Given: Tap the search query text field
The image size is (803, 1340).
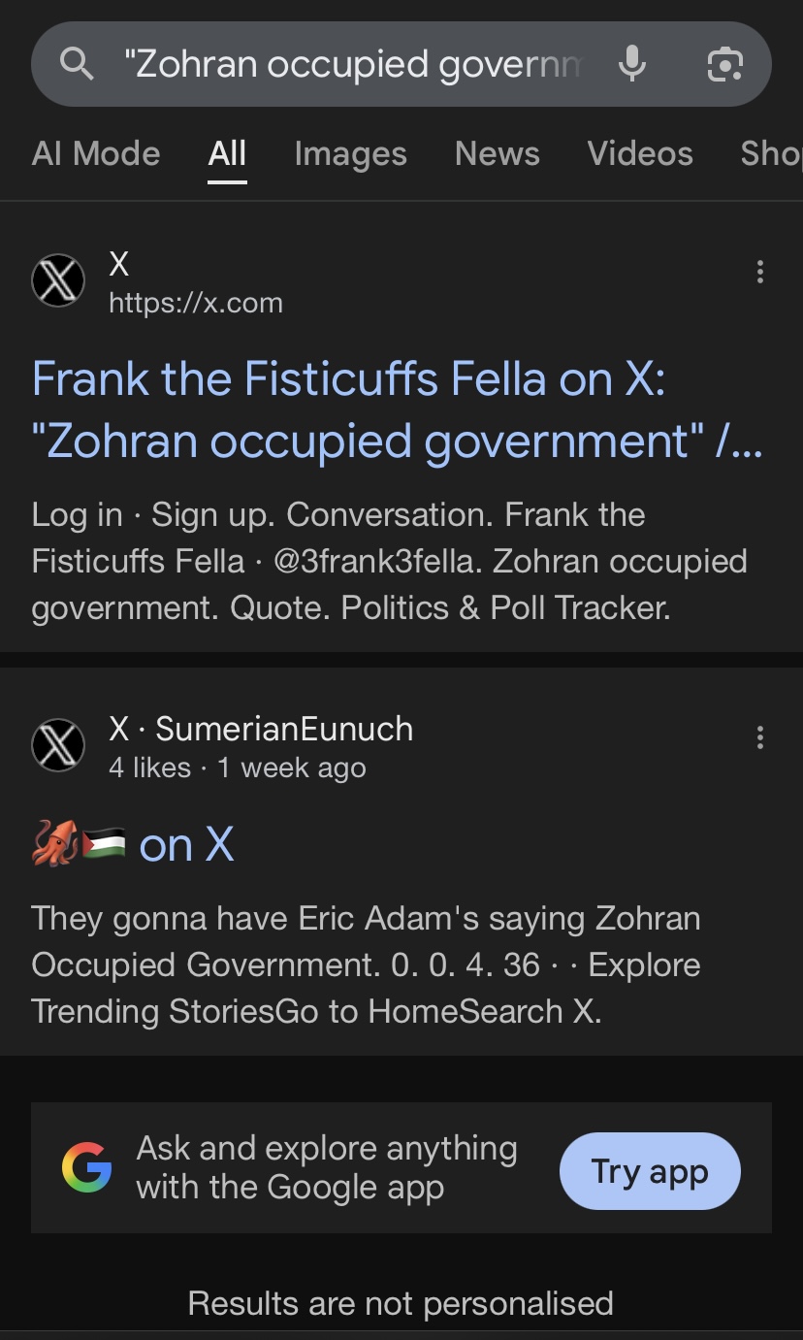Looking at the screenshot, I should pos(354,65).
